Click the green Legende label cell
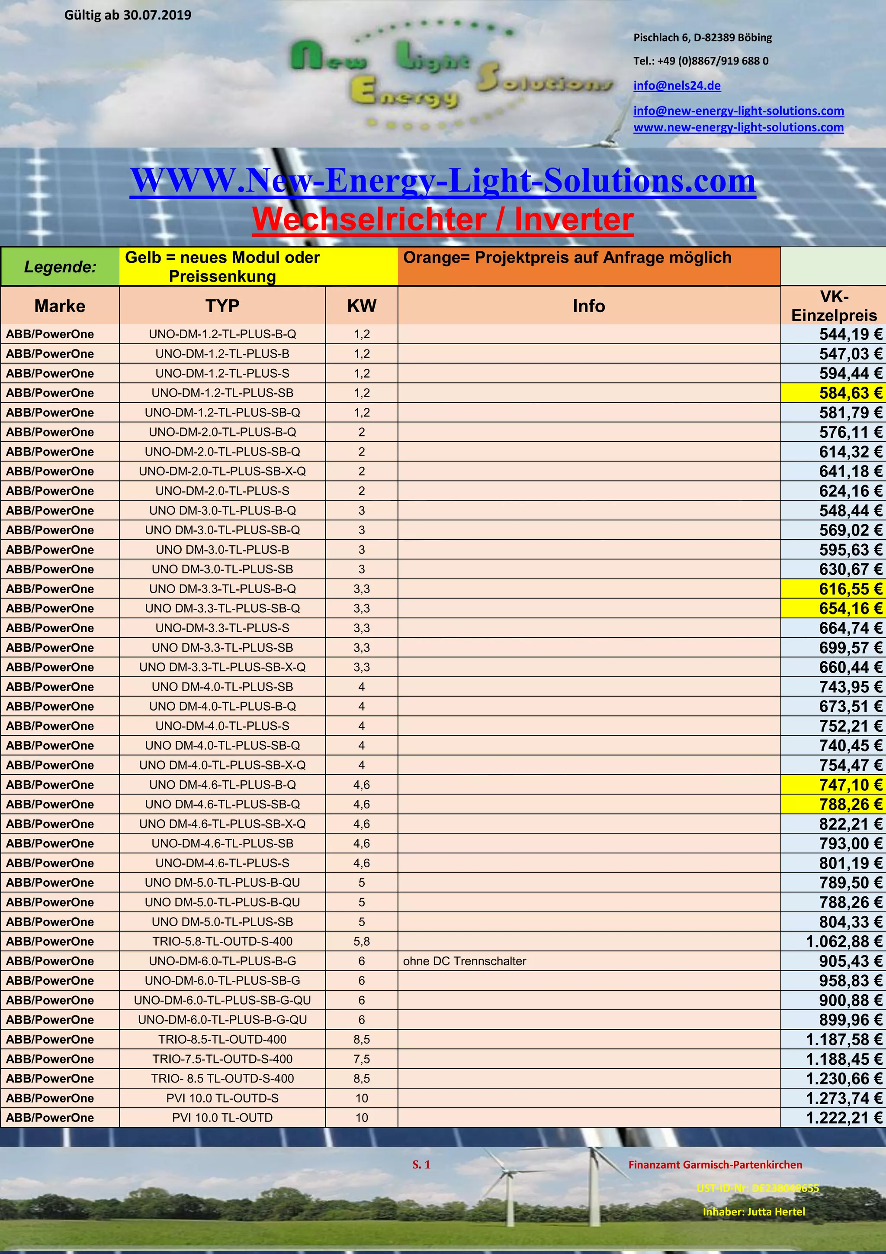 click(60, 267)
